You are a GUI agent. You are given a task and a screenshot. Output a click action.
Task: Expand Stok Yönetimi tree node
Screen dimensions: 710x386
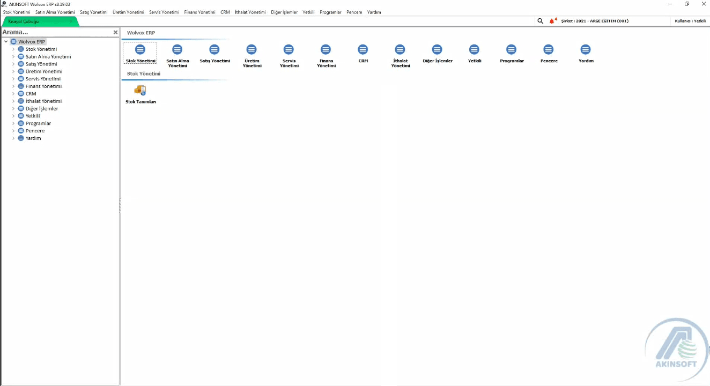click(13, 49)
